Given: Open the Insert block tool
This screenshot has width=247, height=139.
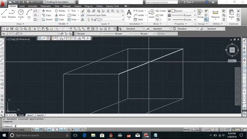Looking at the screenshot, I should click(151, 14).
